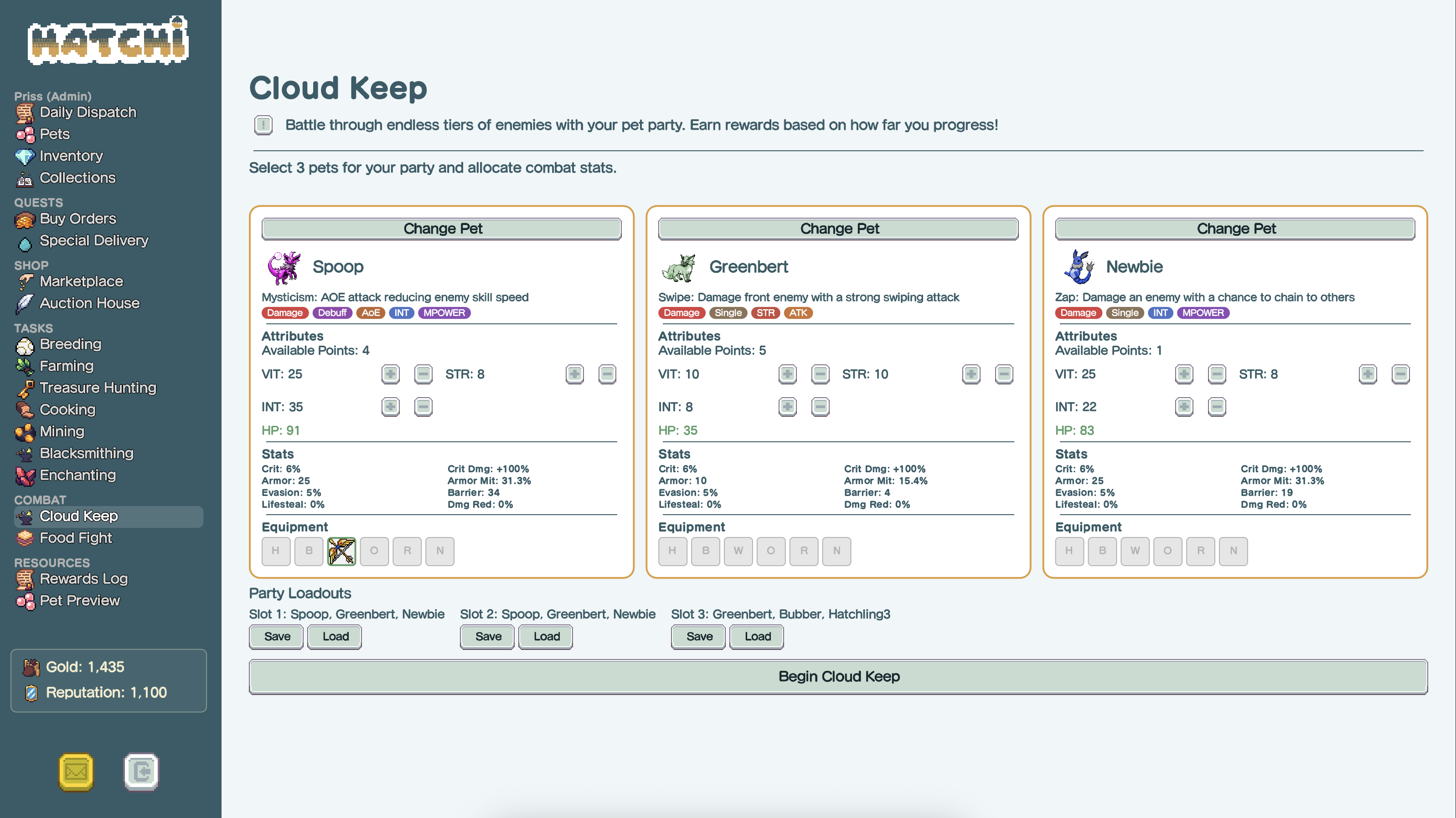The width and height of the screenshot is (1456, 818).
Task: Decrease Newbie's STR with the minus button
Action: (x=1400, y=374)
